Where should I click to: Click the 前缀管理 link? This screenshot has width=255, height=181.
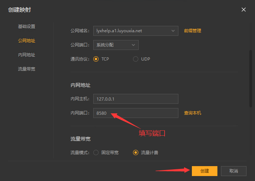[193, 31]
